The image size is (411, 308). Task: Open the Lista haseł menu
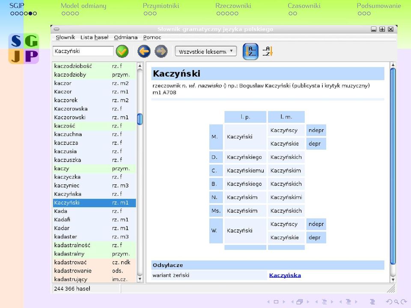coord(94,37)
